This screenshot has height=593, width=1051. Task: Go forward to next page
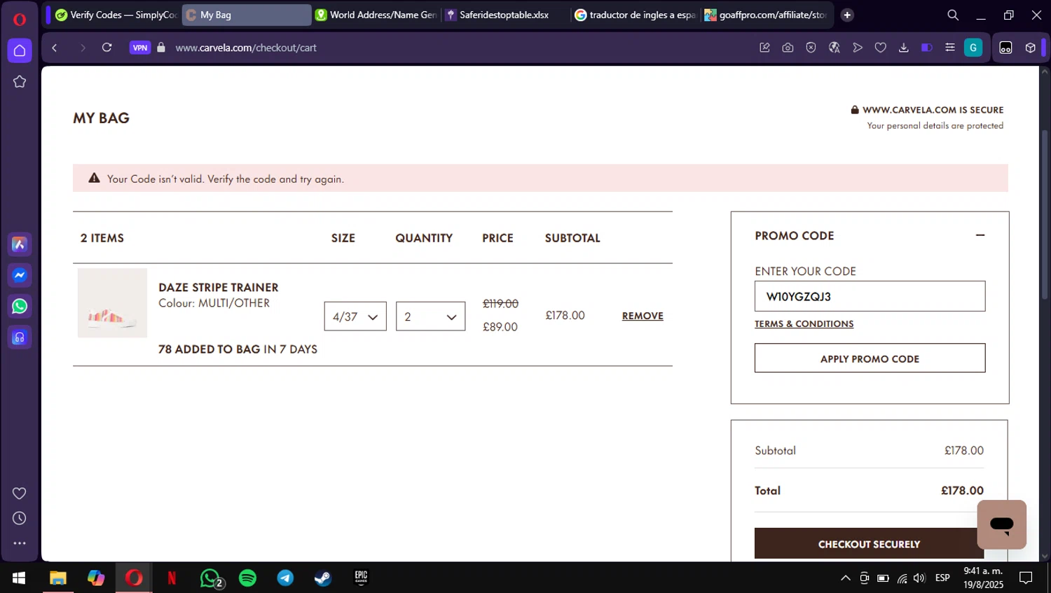[82, 48]
